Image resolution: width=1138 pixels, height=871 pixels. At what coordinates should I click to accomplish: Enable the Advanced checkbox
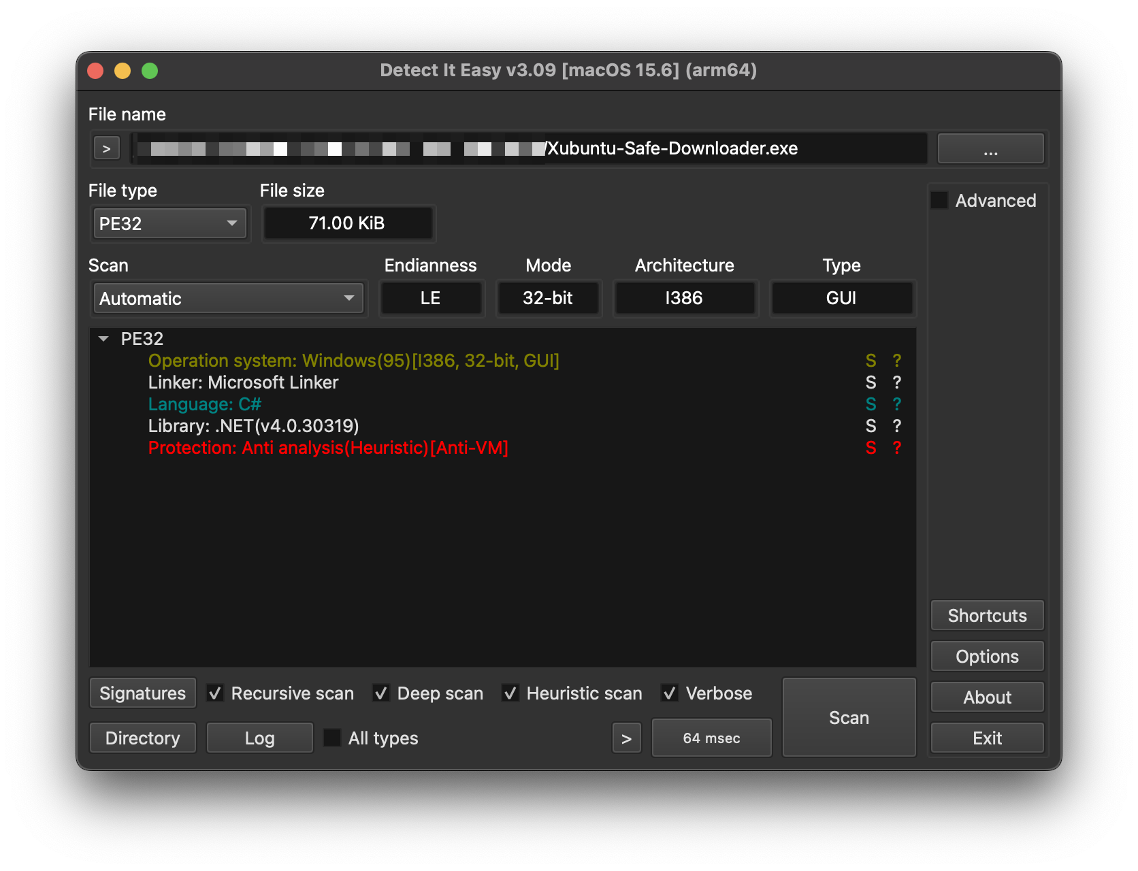pos(940,201)
